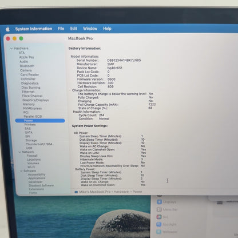This screenshot has height=238, width=238.
Task: Open the Edit menu
Action: pyautogui.click(x=74, y=29)
